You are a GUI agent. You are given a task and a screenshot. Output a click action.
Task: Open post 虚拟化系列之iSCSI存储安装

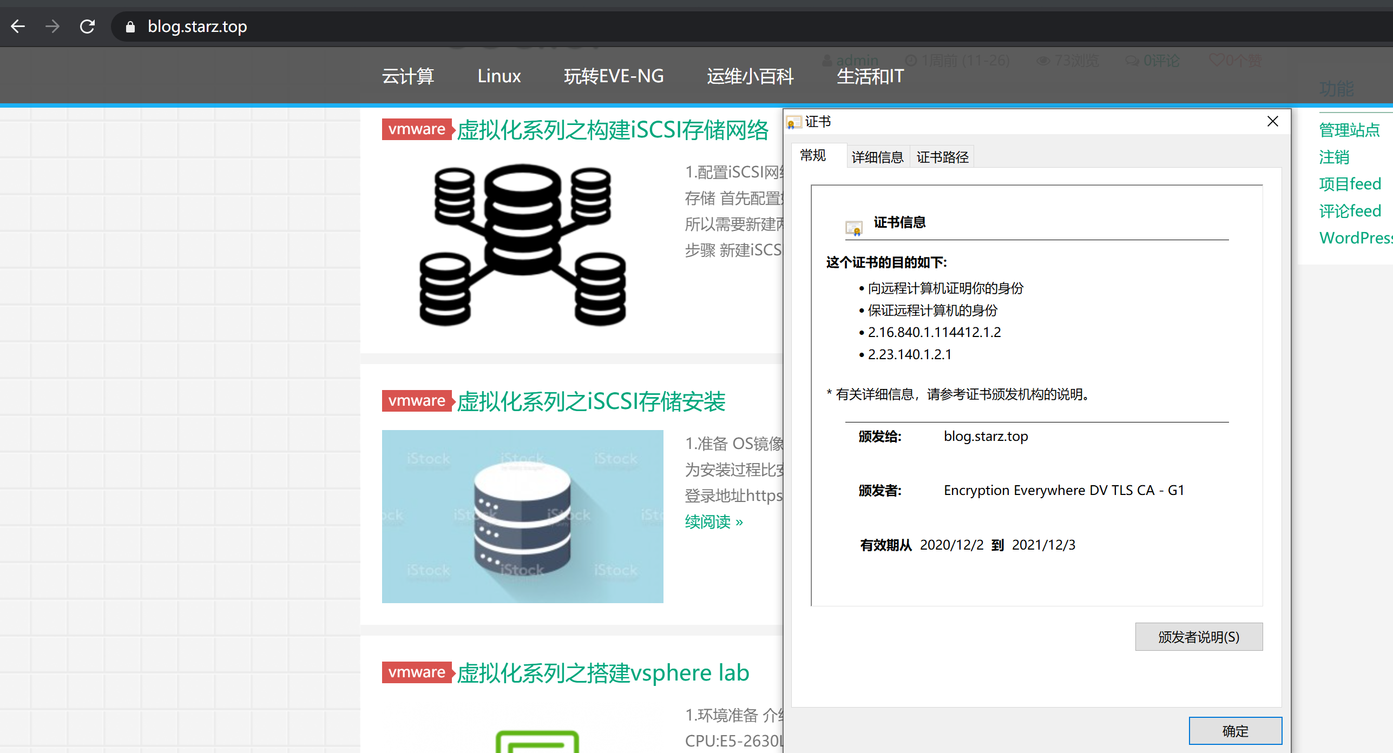point(591,401)
